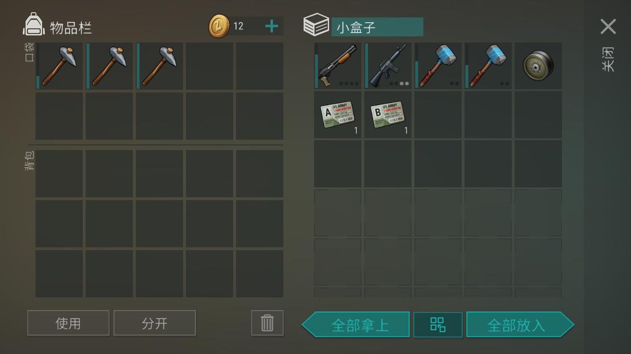631x354 pixels.
Task: Click the 使用 (Use) button
Action: (68, 323)
